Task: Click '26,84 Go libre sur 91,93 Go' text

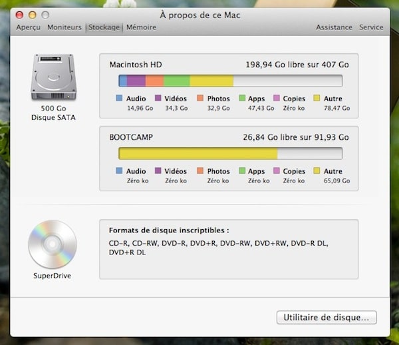Action: 296,137
